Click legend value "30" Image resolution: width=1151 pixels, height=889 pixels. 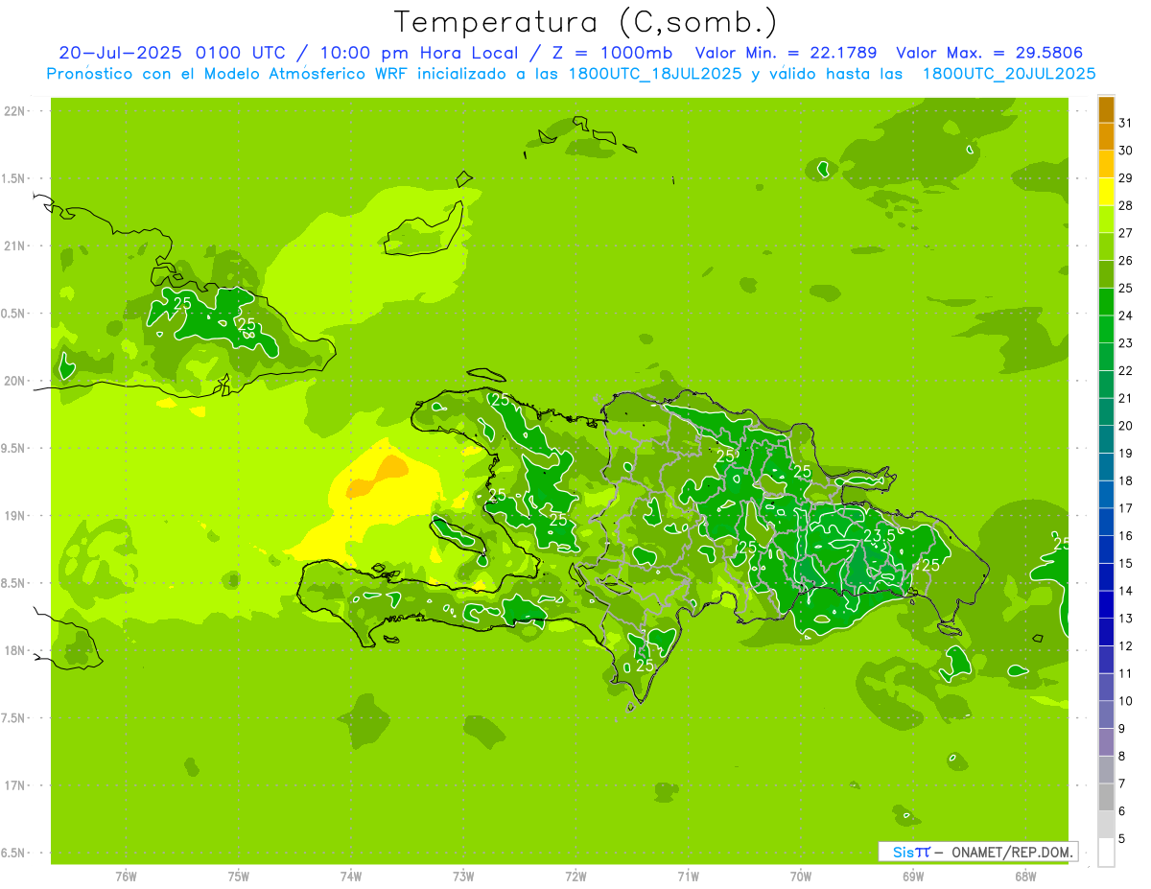1126,151
